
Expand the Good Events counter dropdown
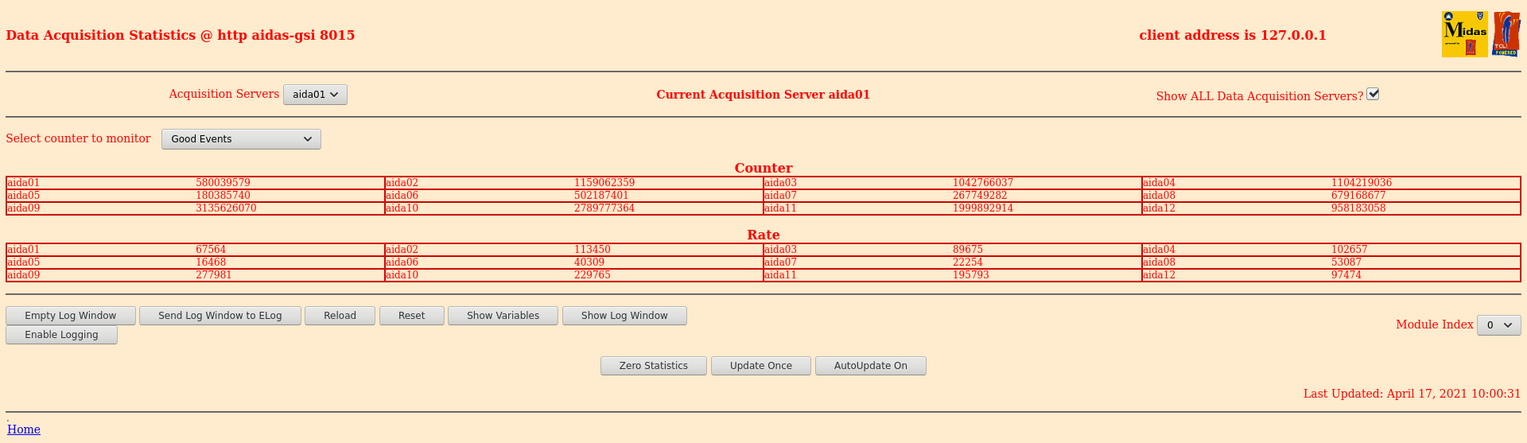[x=241, y=139]
